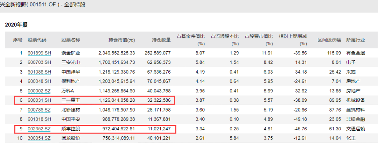
Task: Click industry cell 机械设备
Action: tap(356, 100)
